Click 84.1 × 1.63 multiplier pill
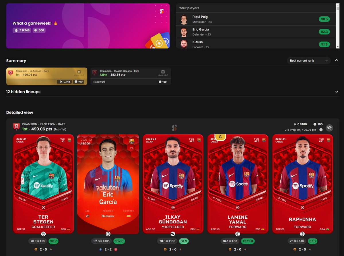Screen dimensions: 344x256 (x=230, y=241)
